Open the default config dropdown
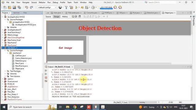Image resolution: width=196 pixels, height=110 pixels. coord(47,7)
